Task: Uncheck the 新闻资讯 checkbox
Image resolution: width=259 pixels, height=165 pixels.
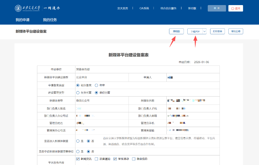Action: (x=78, y=159)
